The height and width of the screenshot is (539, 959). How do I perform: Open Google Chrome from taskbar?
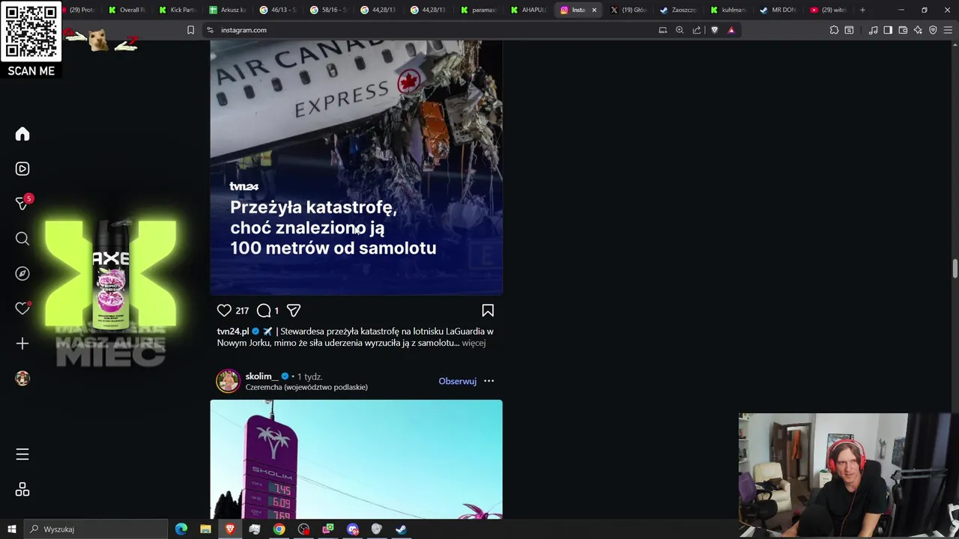coord(279,529)
